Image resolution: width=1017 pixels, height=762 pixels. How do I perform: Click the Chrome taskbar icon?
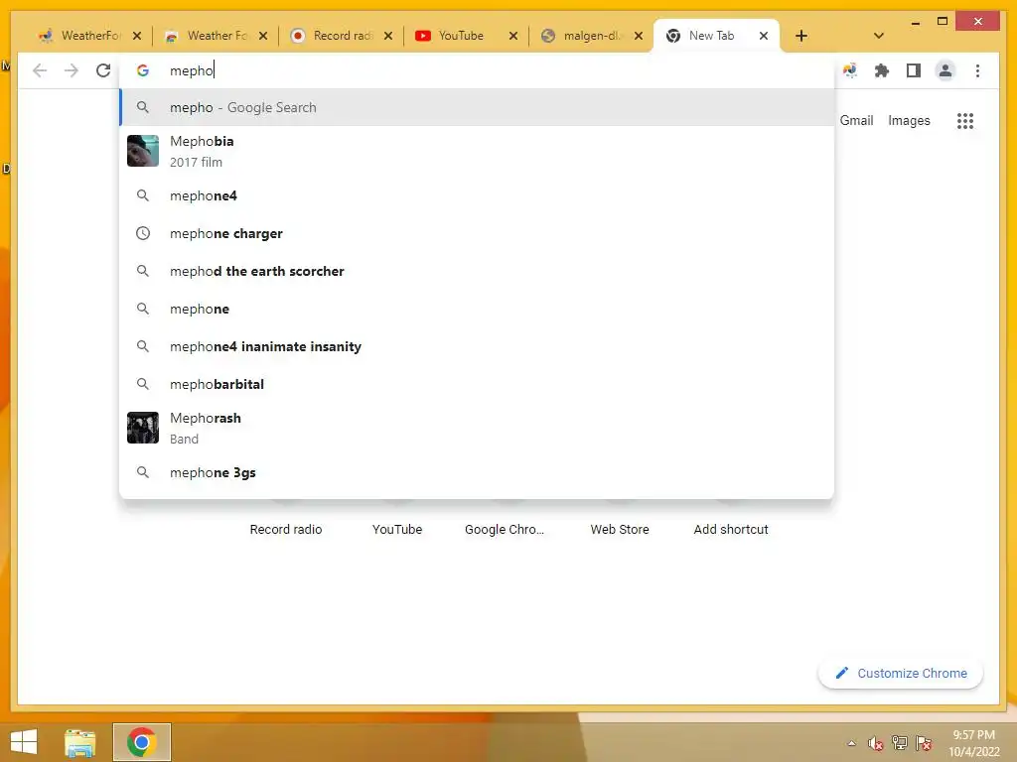[141, 742]
